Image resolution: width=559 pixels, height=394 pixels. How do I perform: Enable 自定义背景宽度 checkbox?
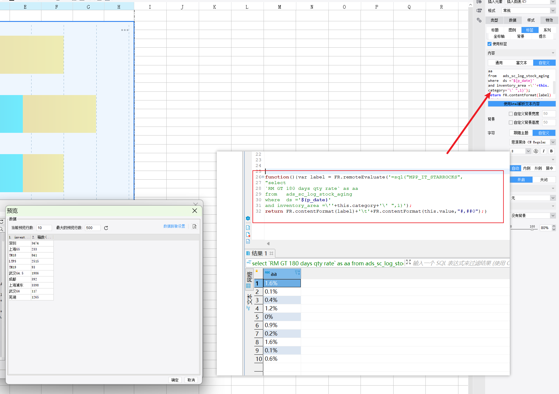[x=511, y=114]
